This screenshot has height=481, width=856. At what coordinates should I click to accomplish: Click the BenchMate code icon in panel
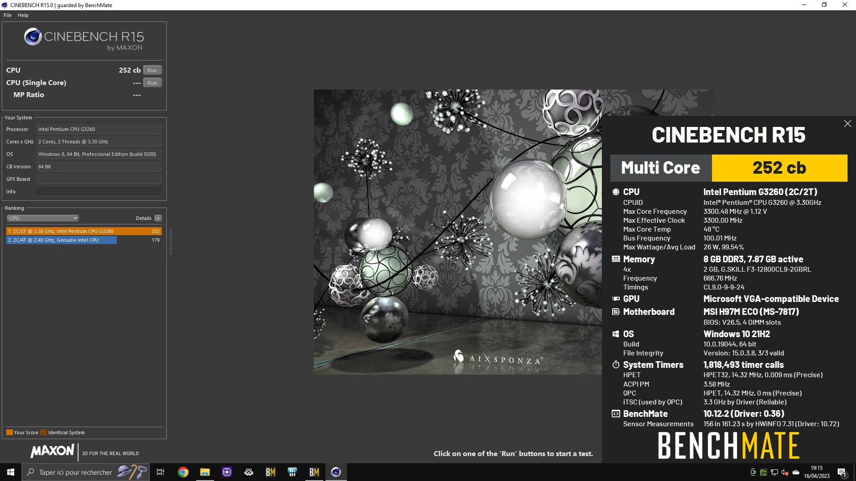coord(616,414)
